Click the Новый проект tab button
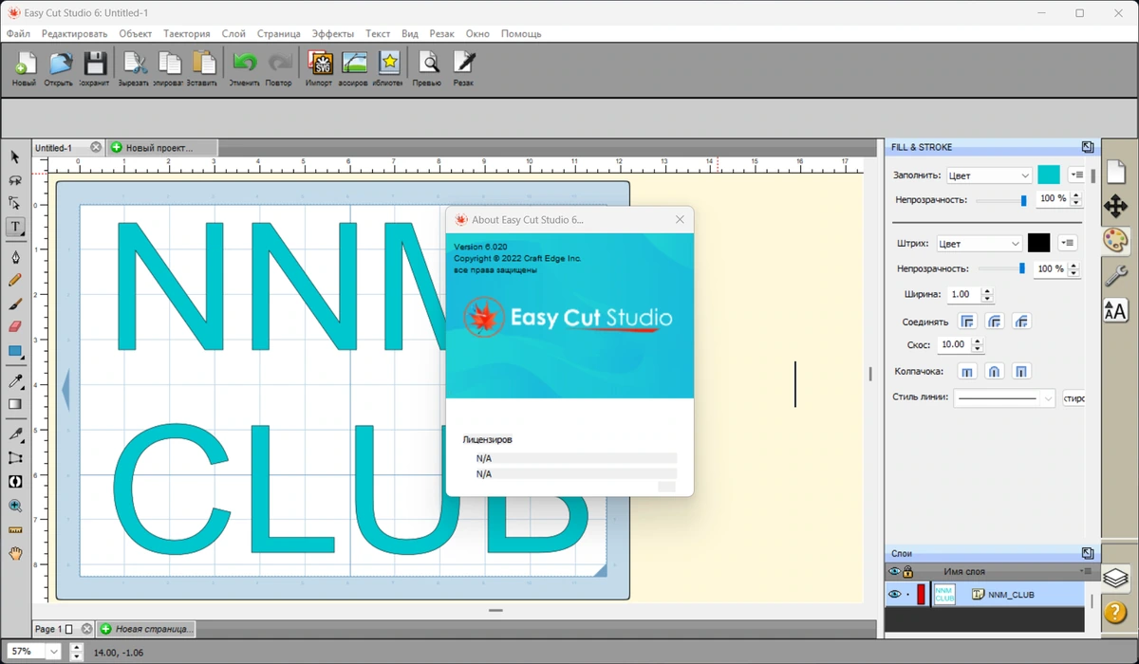The height and width of the screenshot is (664, 1139). (x=162, y=147)
